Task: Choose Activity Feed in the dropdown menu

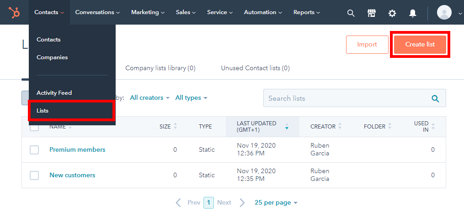Action: point(54,93)
